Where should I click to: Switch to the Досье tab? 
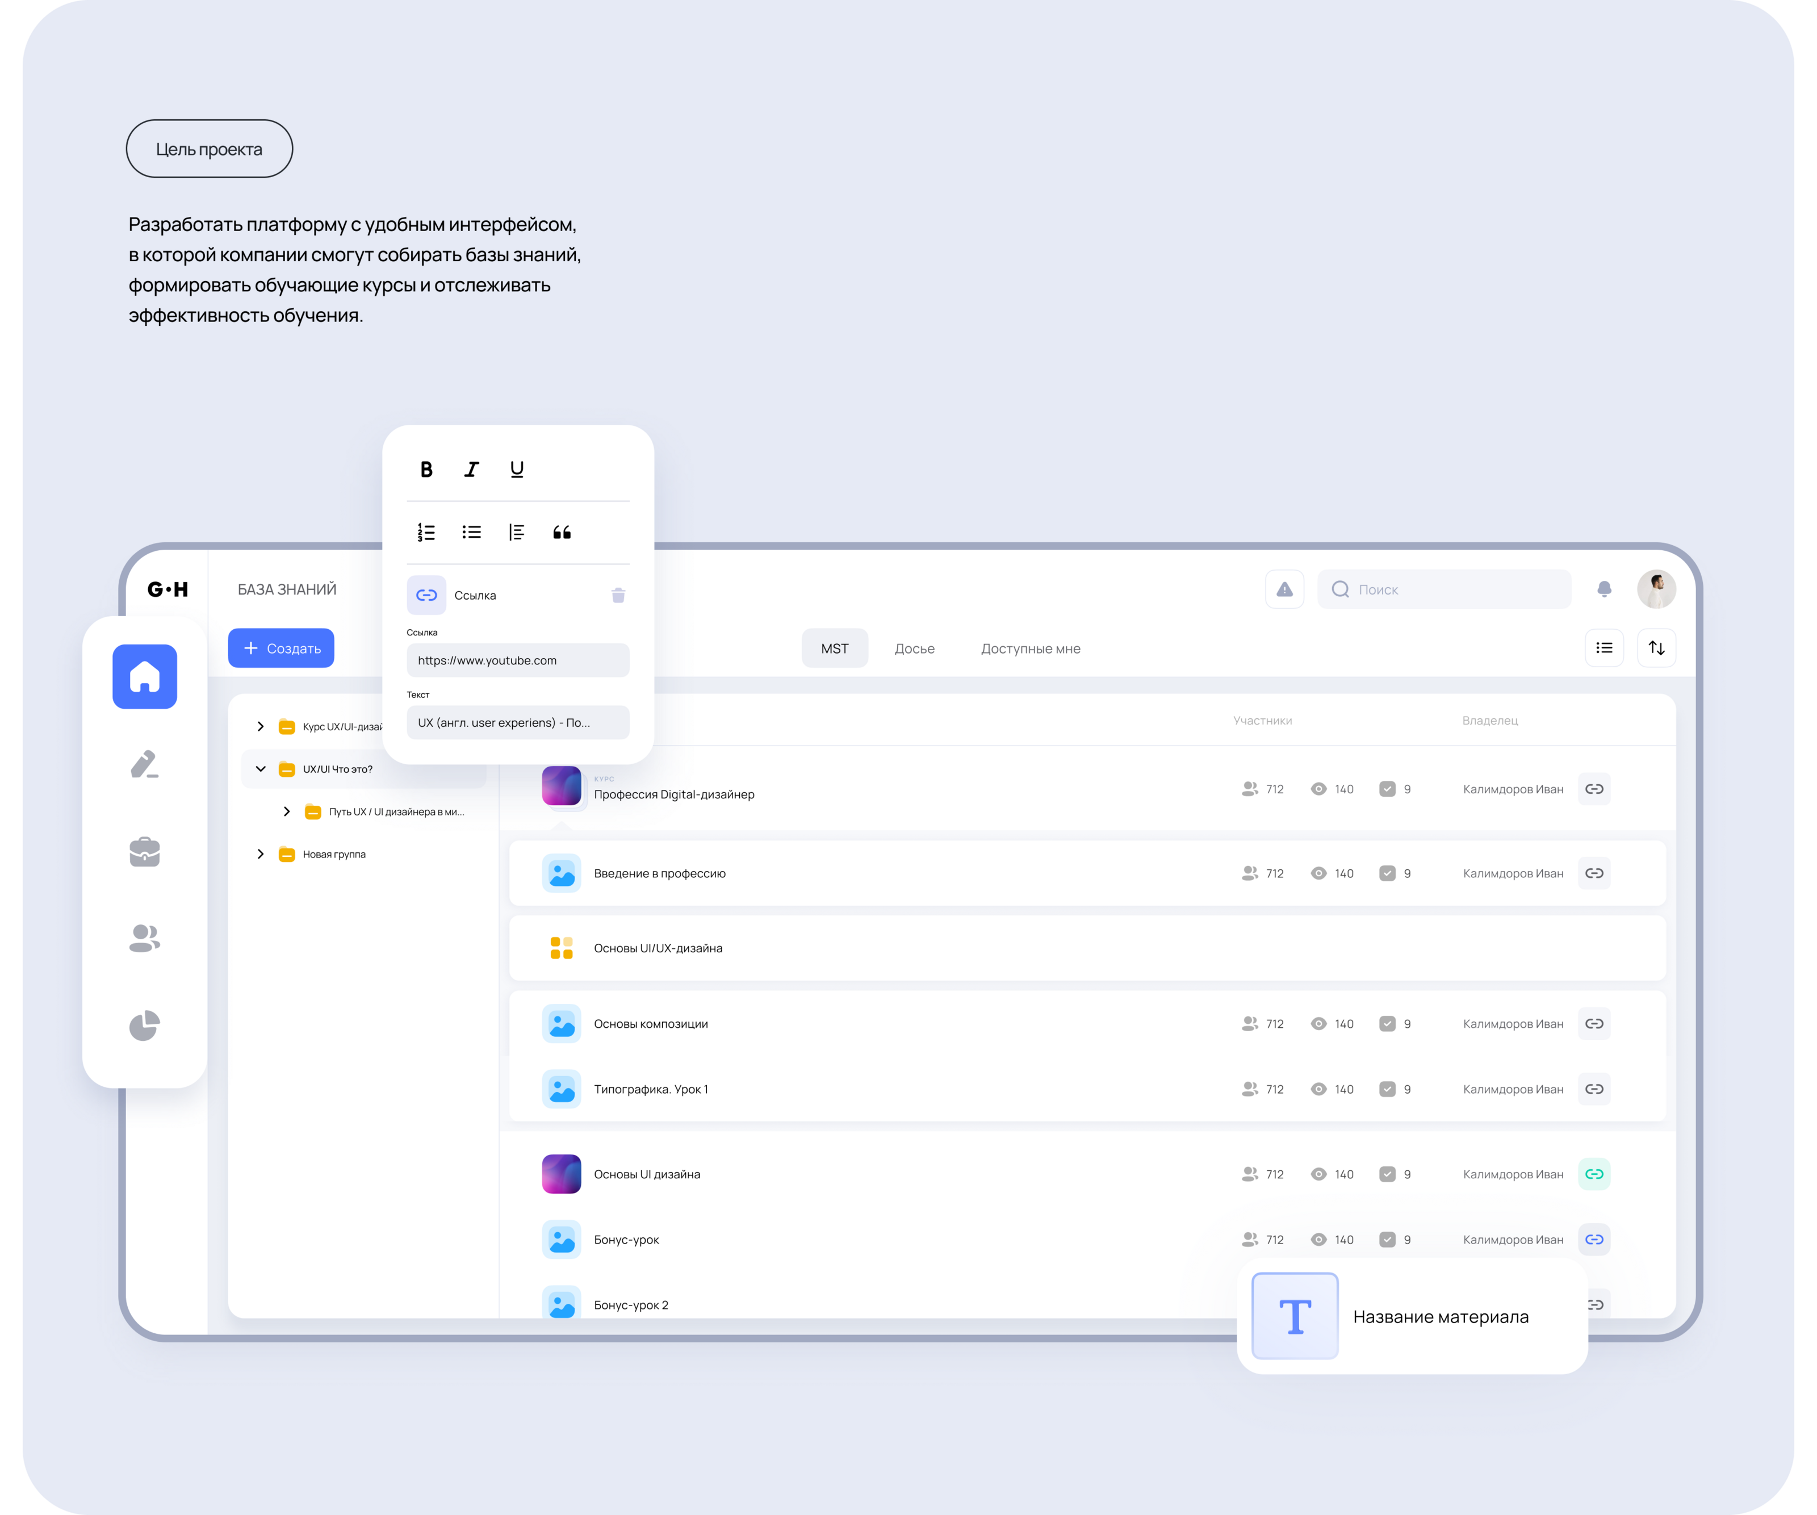click(914, 649)
